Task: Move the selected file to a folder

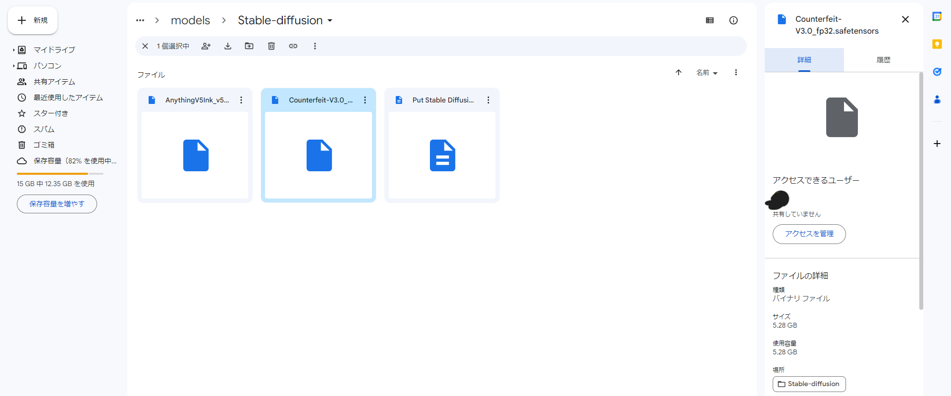Action: pyautogui.click(x=249, y=46)
